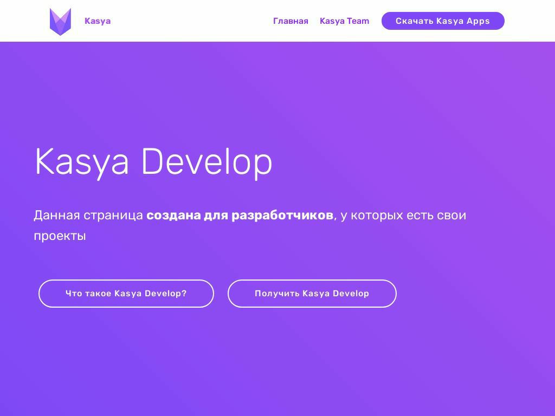This screenshot has width=555, height=416.
Task: Click the words Данная страница in the description
Action: (x=88, y=215)
